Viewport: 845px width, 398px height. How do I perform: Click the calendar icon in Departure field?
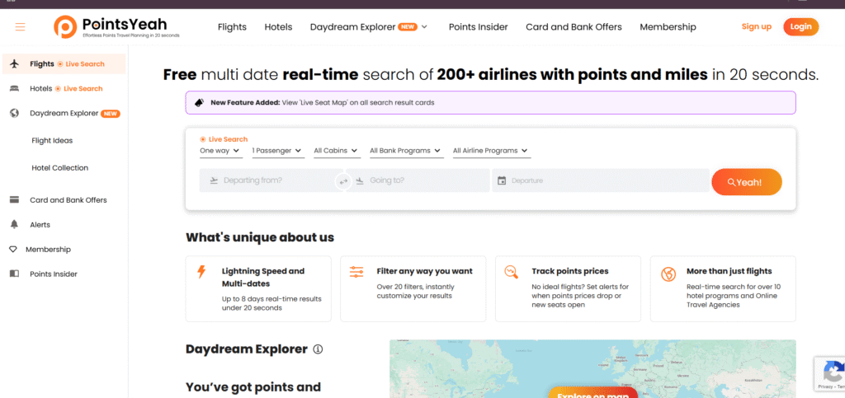[x=502, y=180]
